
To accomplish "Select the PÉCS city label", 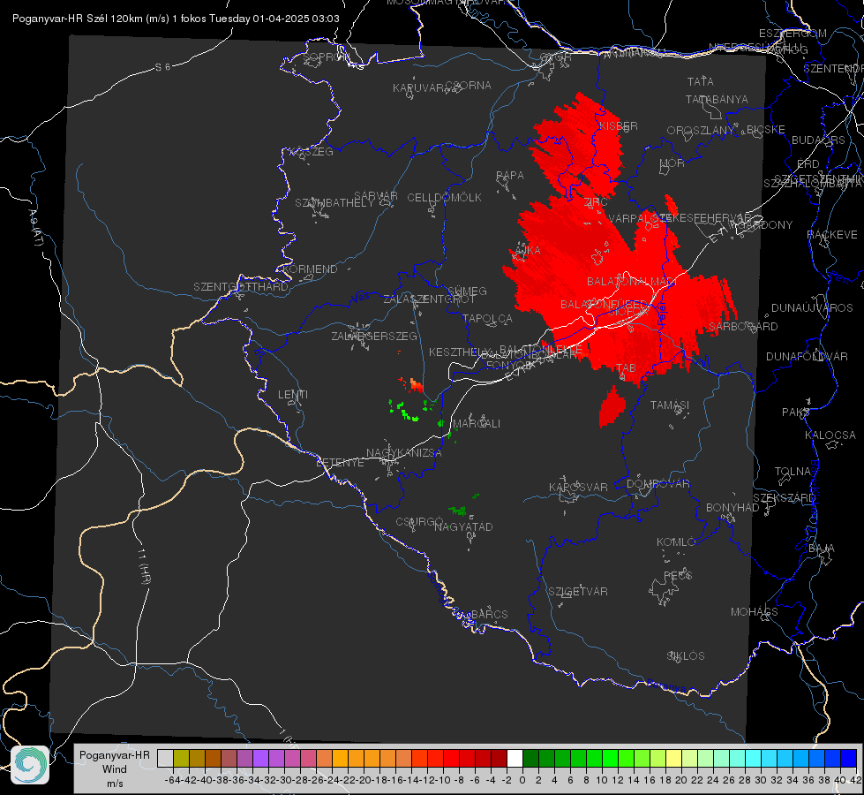I will (x=677, y=575).
